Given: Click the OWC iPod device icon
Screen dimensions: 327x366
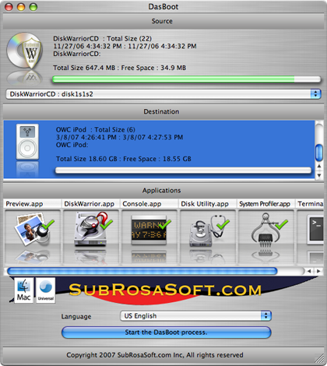Looking at the screenshot, I should (x=27, y=142).
